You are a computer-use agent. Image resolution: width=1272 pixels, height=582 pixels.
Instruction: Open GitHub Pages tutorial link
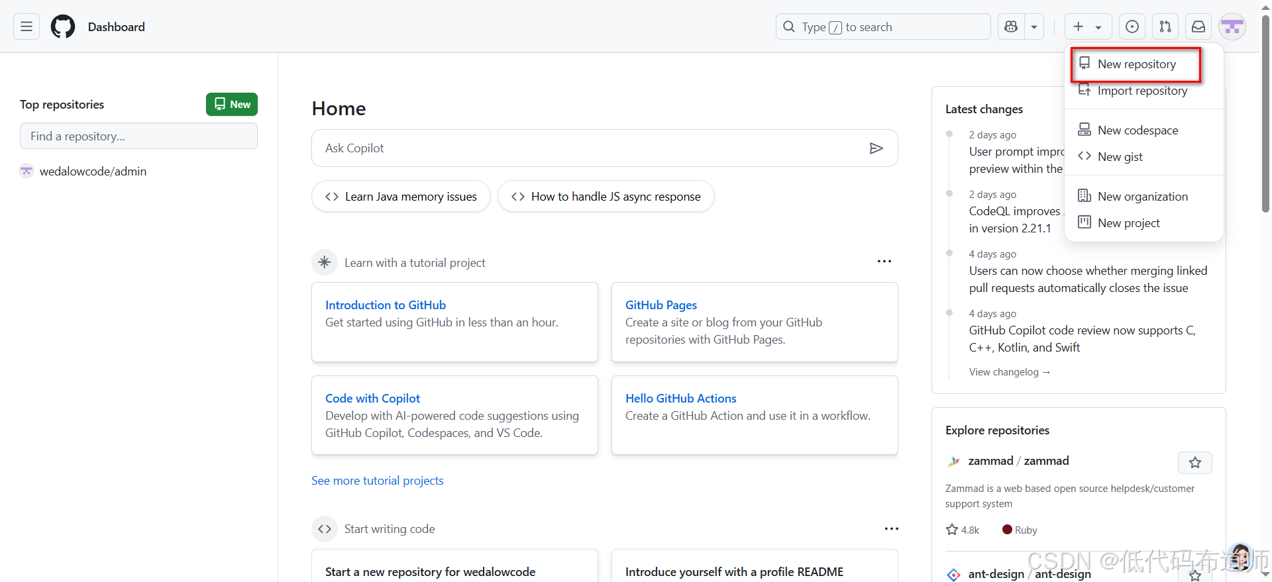pyautogui.click(x=661, y=305)
